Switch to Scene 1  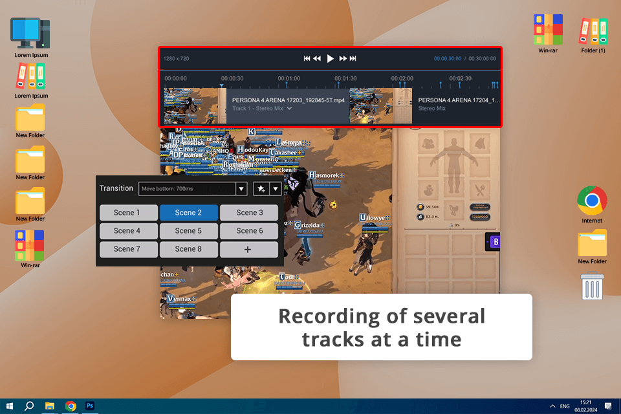[x=129, y=213]
